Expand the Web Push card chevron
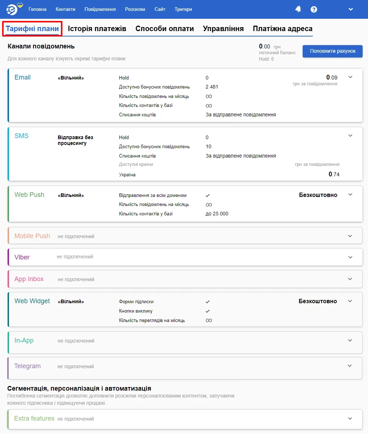 coord(350,195)
